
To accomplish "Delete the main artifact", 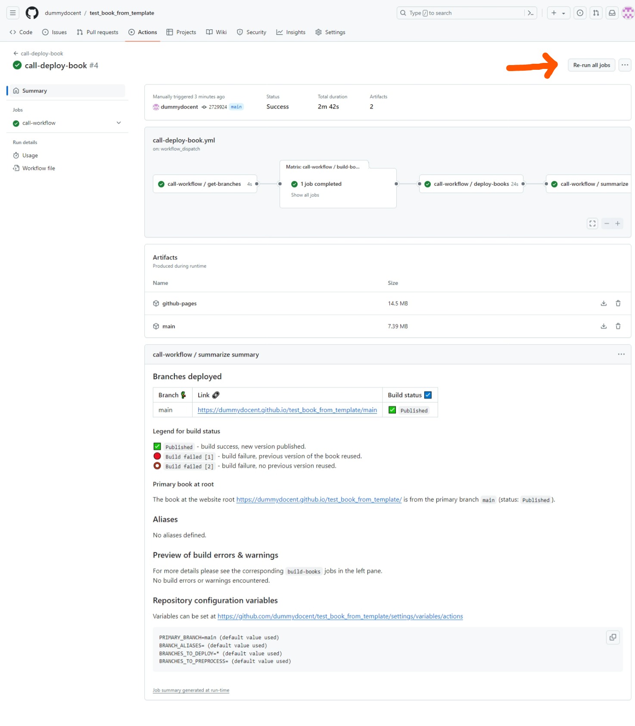I will tap(618, 326).
